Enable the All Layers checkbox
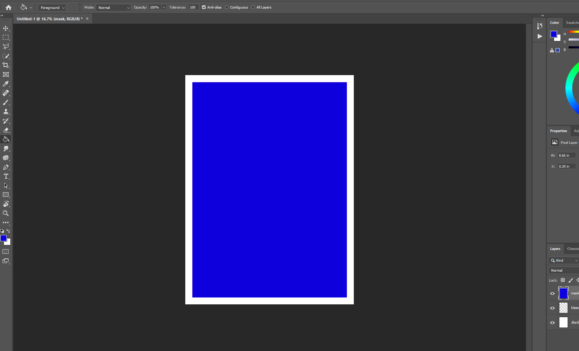Viewport: 579px width, 351px height. tap(253, 7)
